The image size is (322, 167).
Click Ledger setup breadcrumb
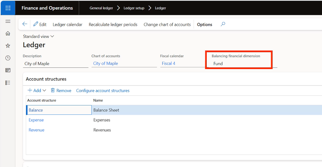coord(134,8)
